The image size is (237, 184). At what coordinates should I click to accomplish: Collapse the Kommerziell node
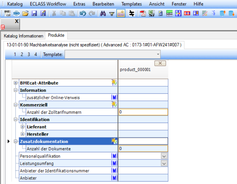[x=15, y=105]
